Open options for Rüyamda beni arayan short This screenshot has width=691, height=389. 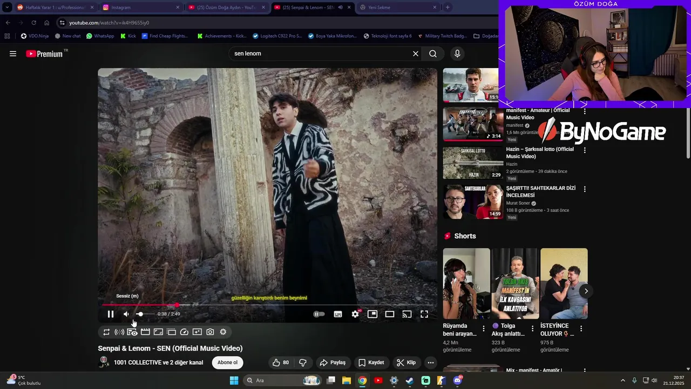[x=484, y=328]
